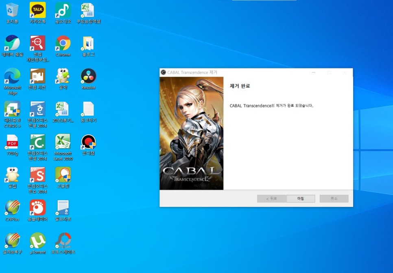Click the '제거 완료' heading text
This screenshot has height=273, width=393.
pos(240,86)
